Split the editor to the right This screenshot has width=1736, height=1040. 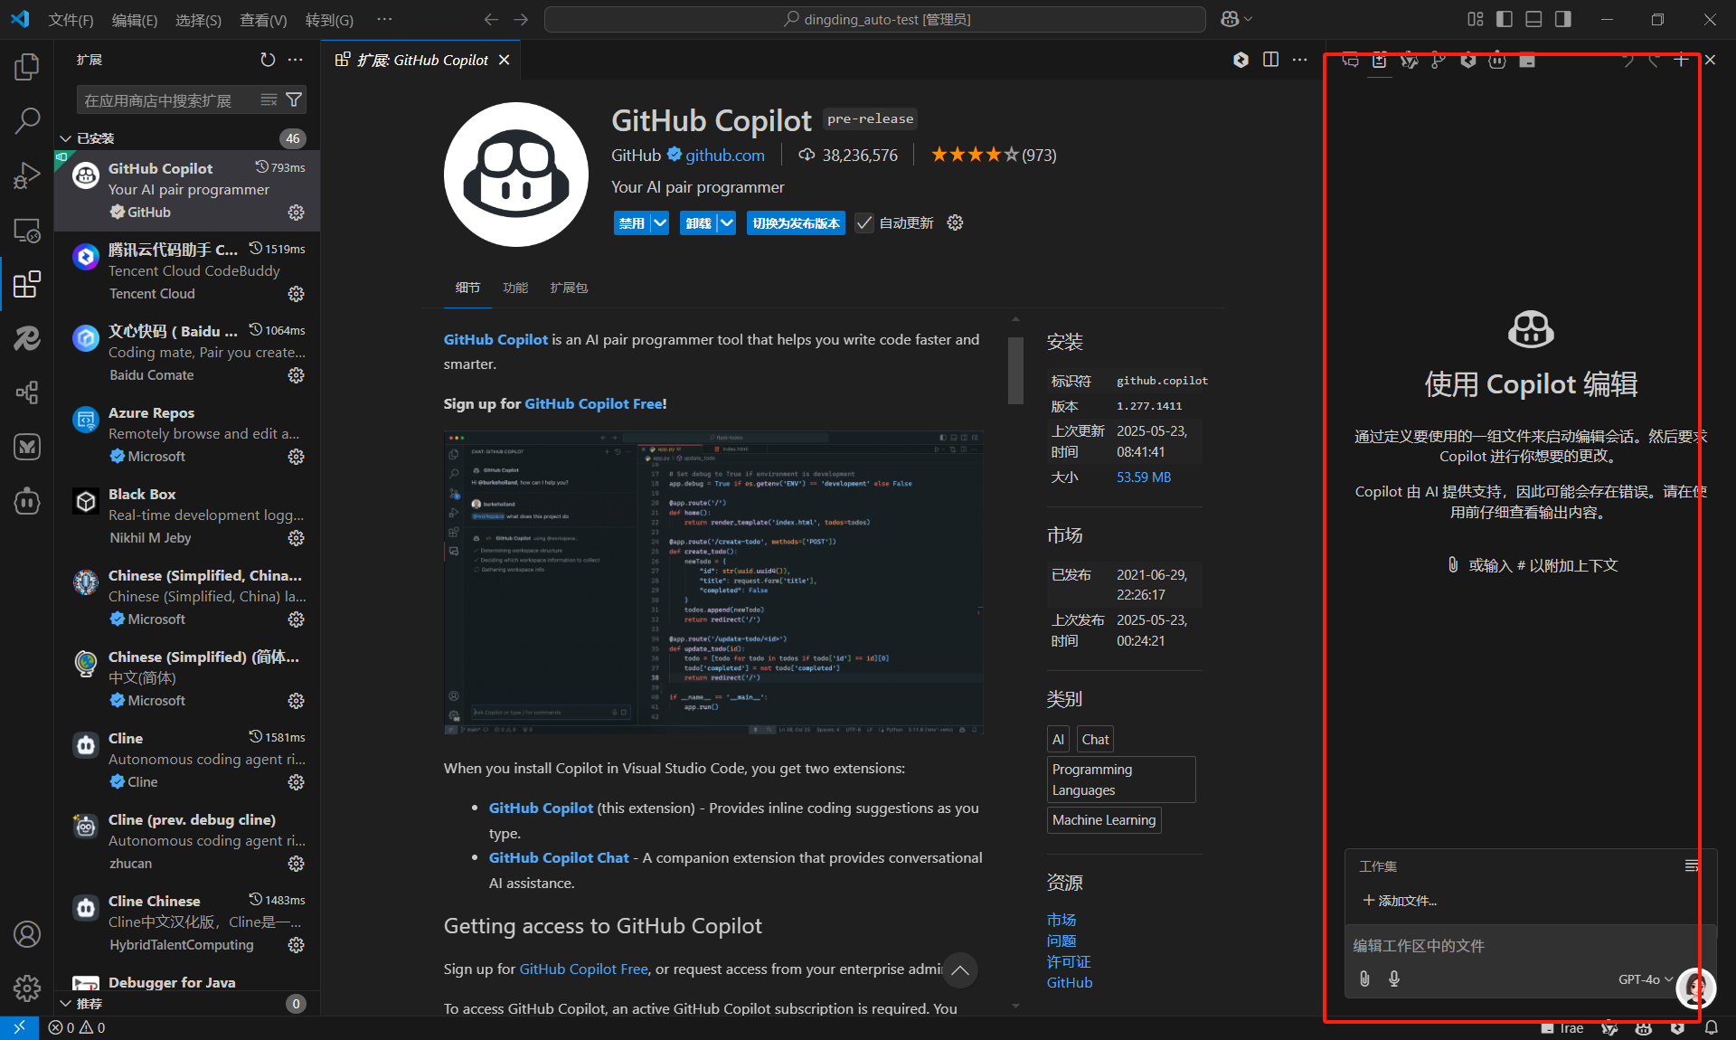pyautogui.click(x=1270, y=60)
